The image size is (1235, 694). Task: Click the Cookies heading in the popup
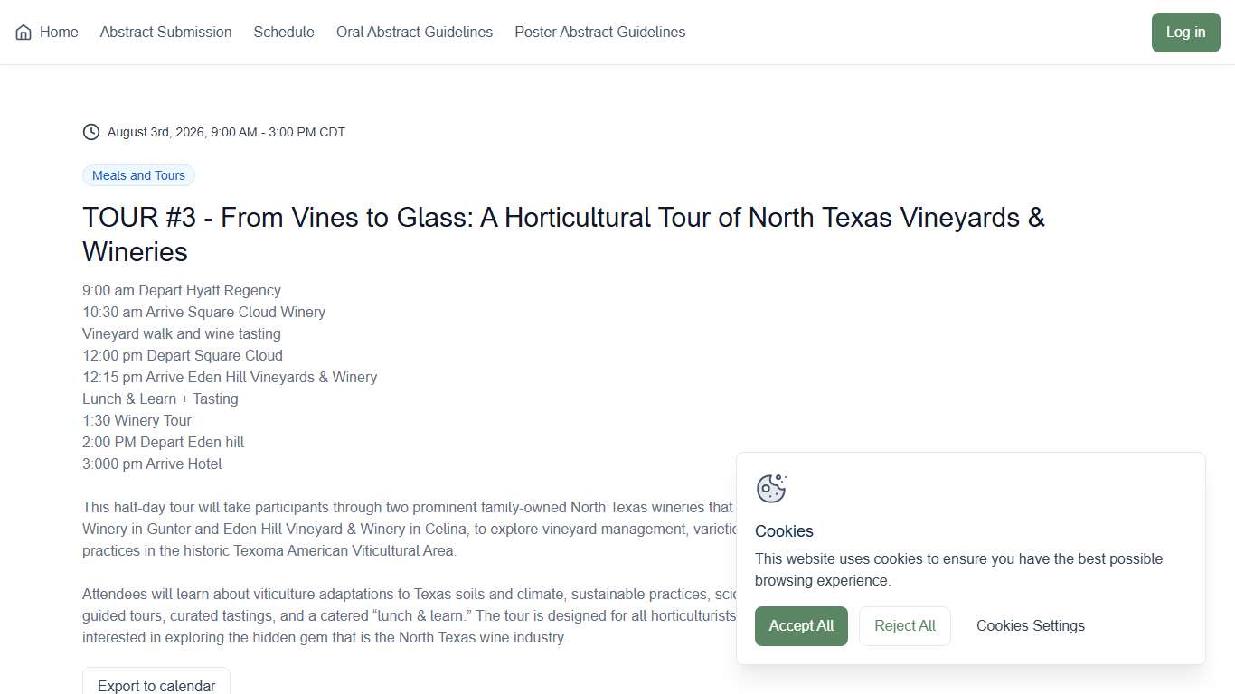coord(784,531)
